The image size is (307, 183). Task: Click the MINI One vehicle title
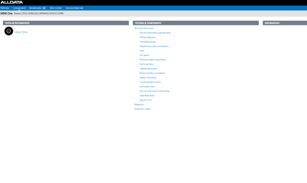[6, 13]
